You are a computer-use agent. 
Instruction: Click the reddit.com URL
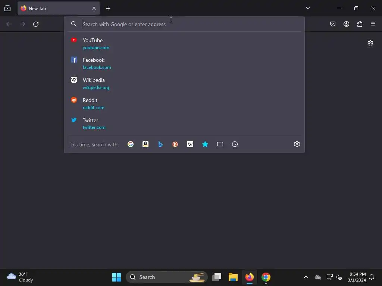[93, 108]
